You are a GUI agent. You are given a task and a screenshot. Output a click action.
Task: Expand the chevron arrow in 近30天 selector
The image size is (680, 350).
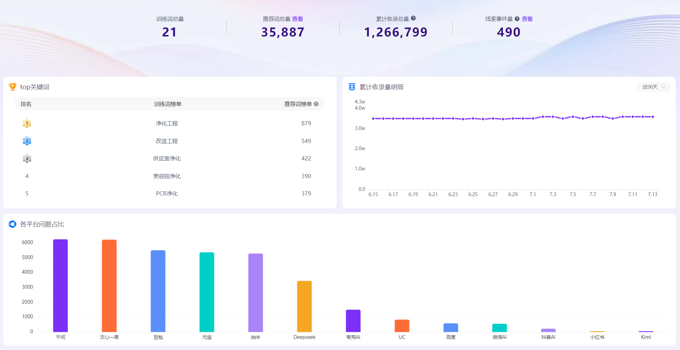coord(663,87)
